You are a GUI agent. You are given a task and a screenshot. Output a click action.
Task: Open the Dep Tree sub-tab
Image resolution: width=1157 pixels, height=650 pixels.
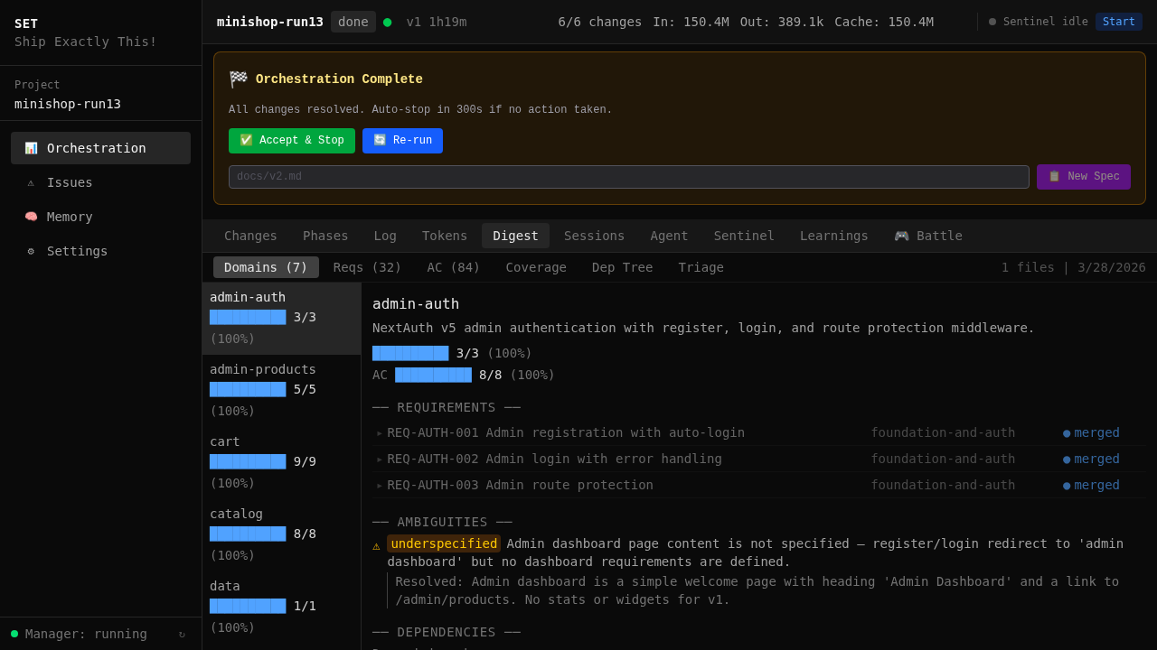pos(622,267)
